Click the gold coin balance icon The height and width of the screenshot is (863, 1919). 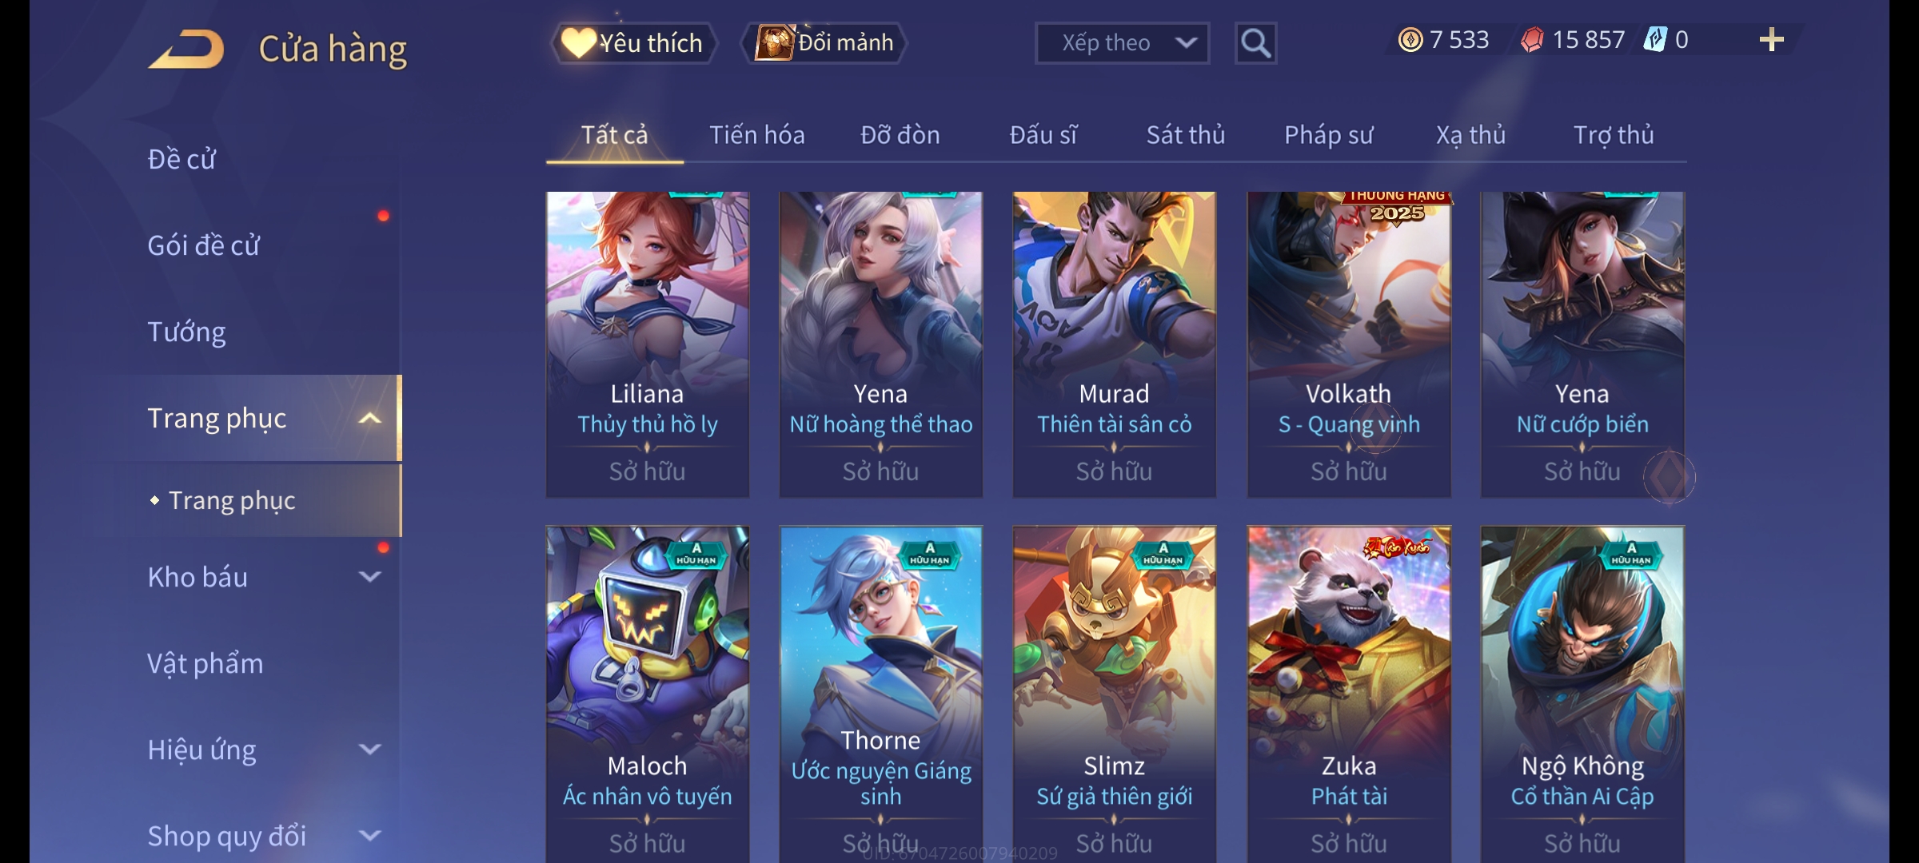tap(1410, 40)
